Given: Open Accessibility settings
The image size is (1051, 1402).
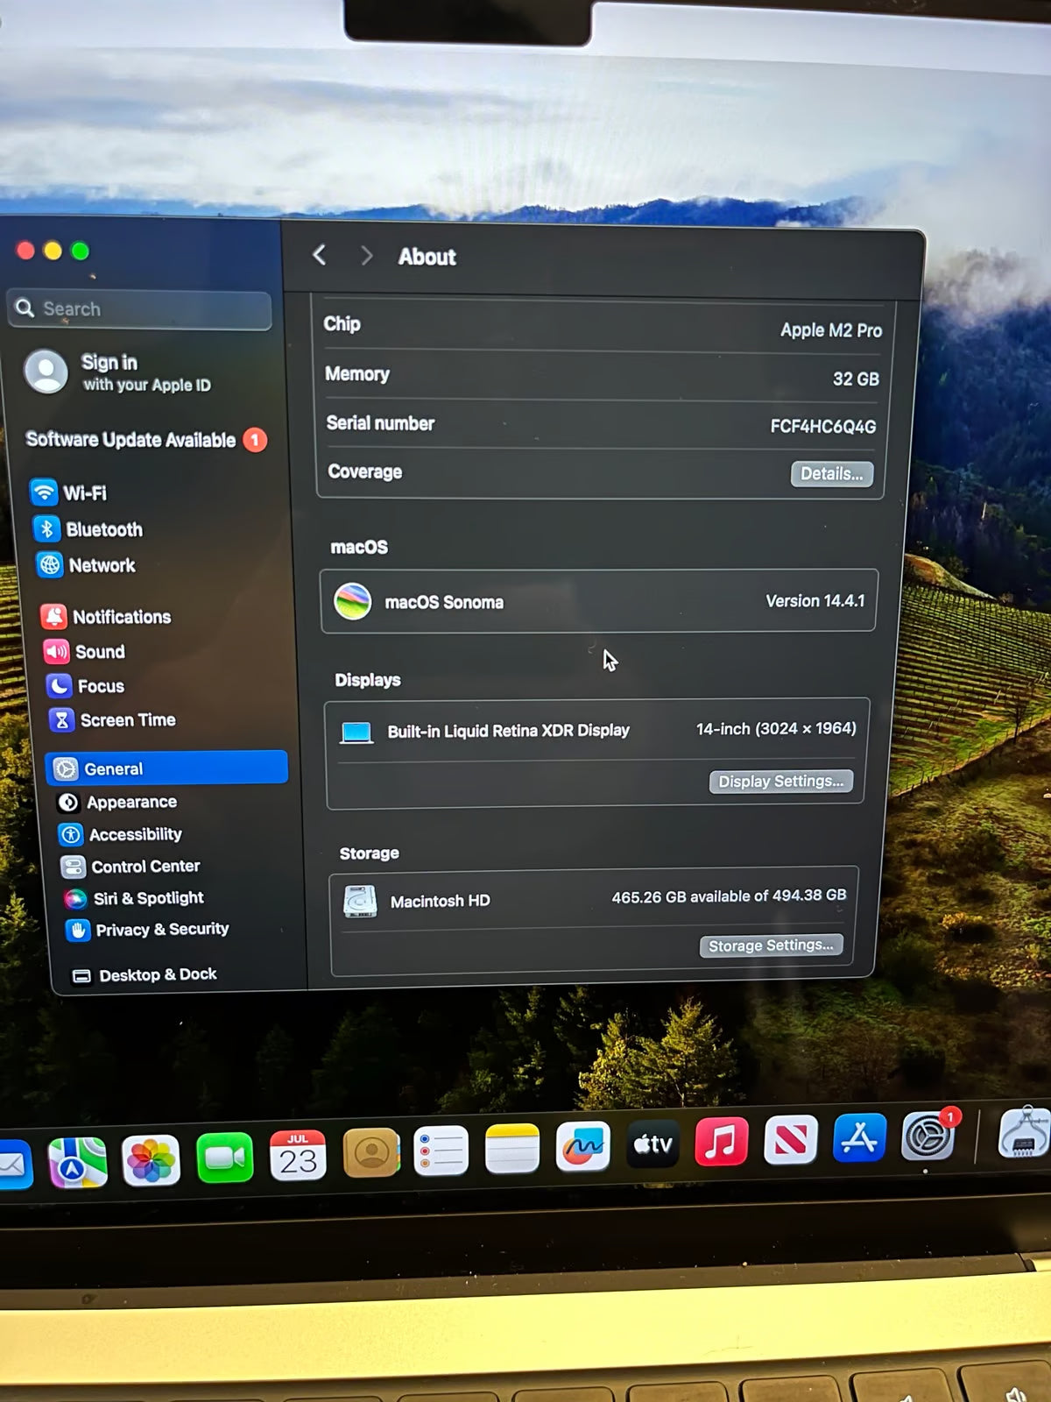Looking at the screenshot, I should coord(120,834).
